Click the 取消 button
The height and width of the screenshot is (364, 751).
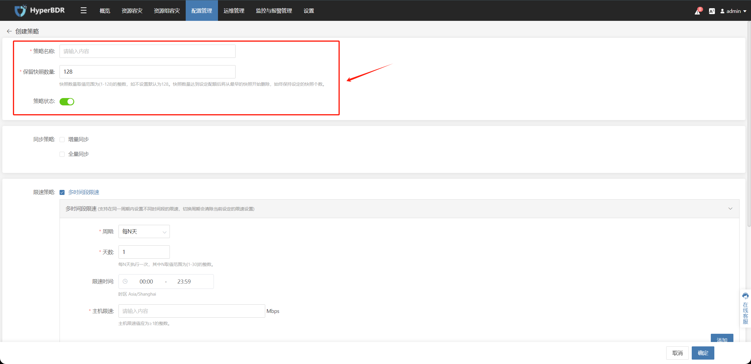677,353
